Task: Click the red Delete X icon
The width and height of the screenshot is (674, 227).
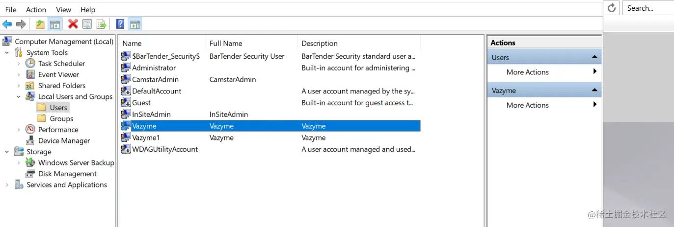Action: click(73, 24)
